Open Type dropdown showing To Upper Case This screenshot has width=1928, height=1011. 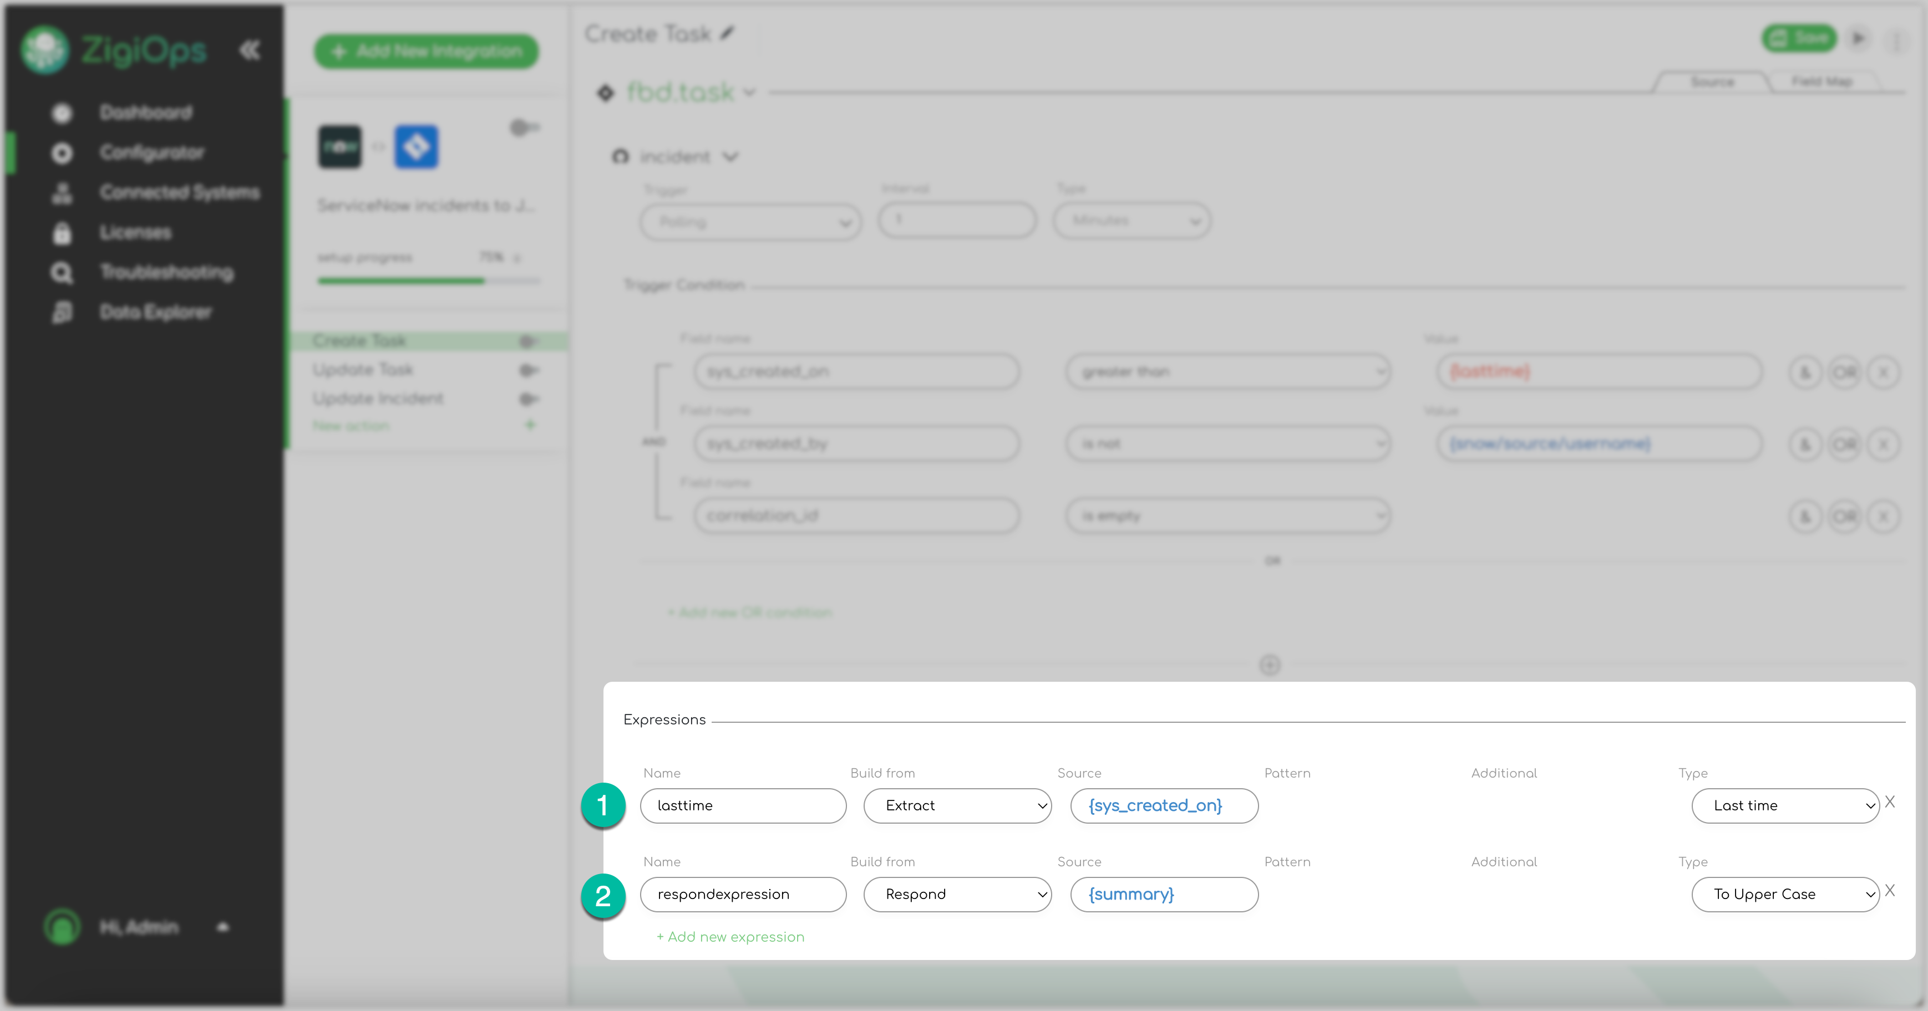pos(1785,895)
